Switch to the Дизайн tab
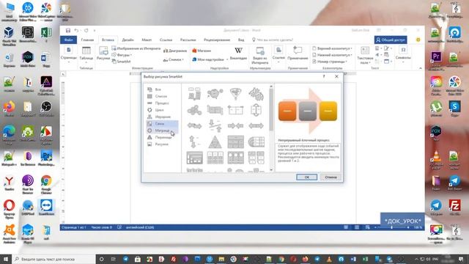 click(128, 40)
